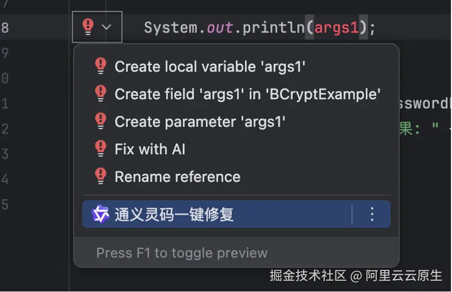This screenshot has width=452, height=292.
Task: Click the bulb icon beside 'Rename reference'
Action: [x=101, y=177]
